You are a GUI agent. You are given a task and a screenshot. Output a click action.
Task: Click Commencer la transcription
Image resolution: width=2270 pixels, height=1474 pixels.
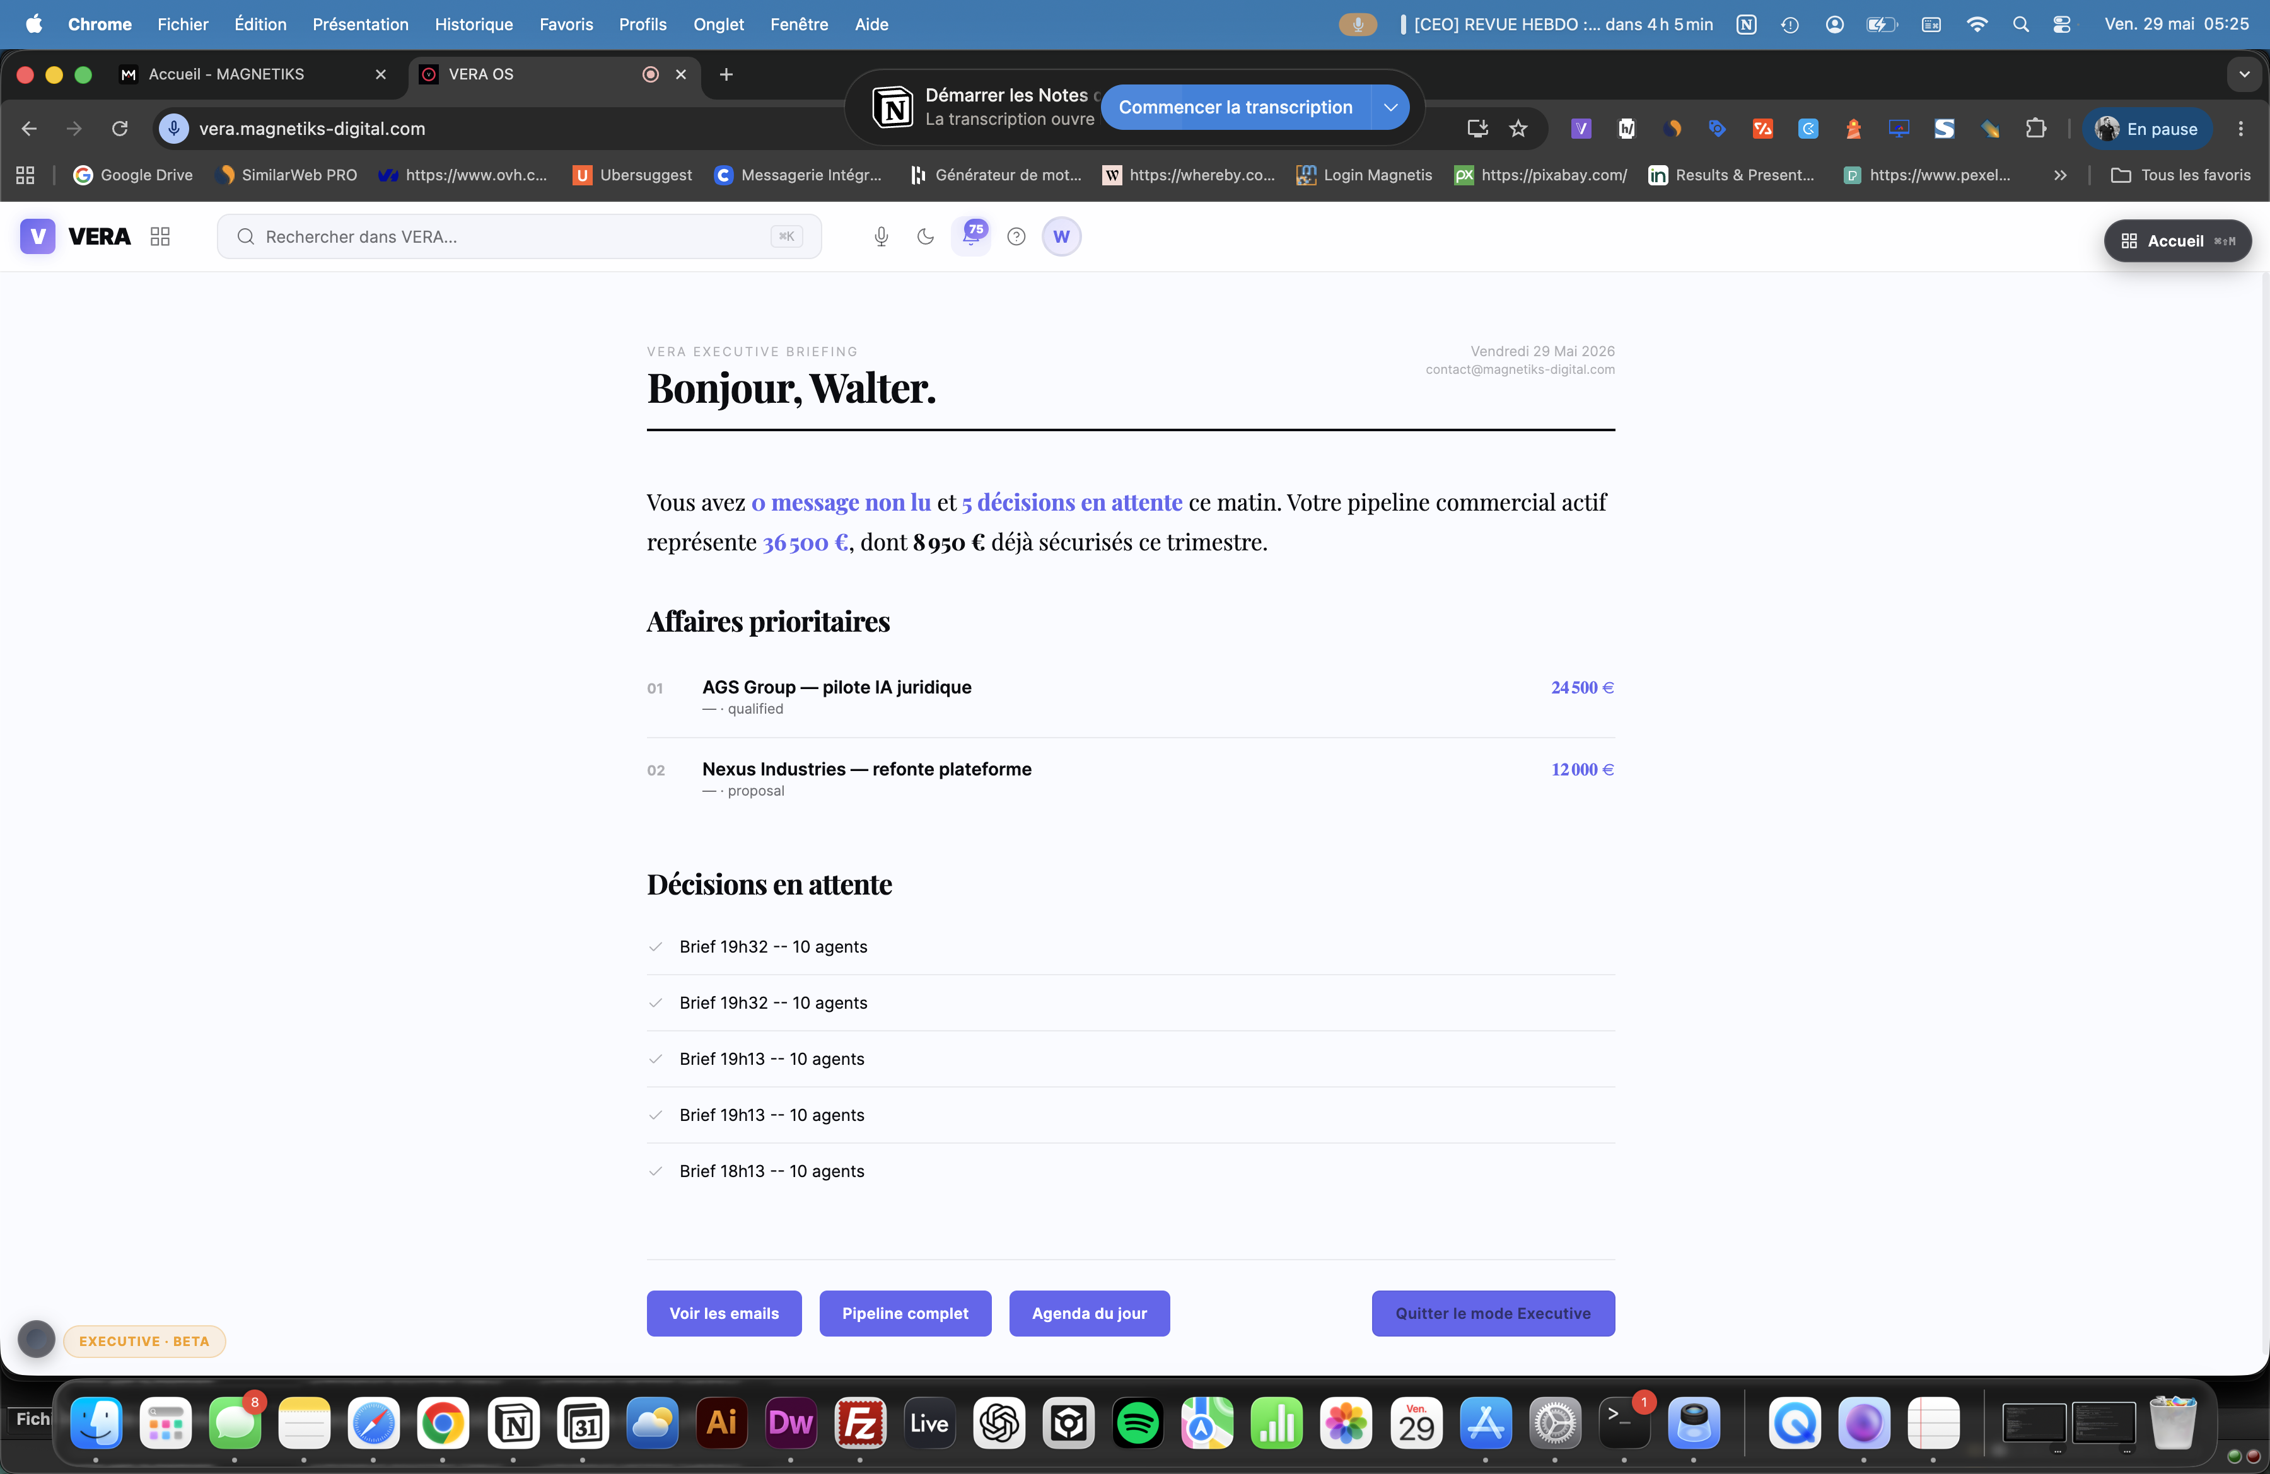pos(1235,108)
